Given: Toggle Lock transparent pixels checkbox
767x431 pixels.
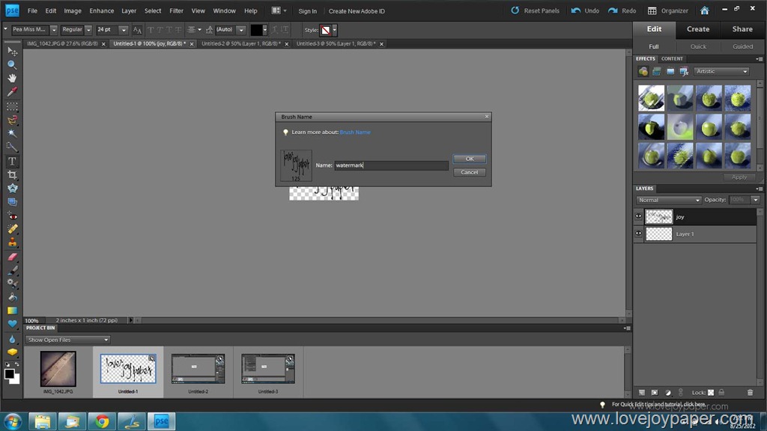Looking at the screenshot, I should 711,392.
